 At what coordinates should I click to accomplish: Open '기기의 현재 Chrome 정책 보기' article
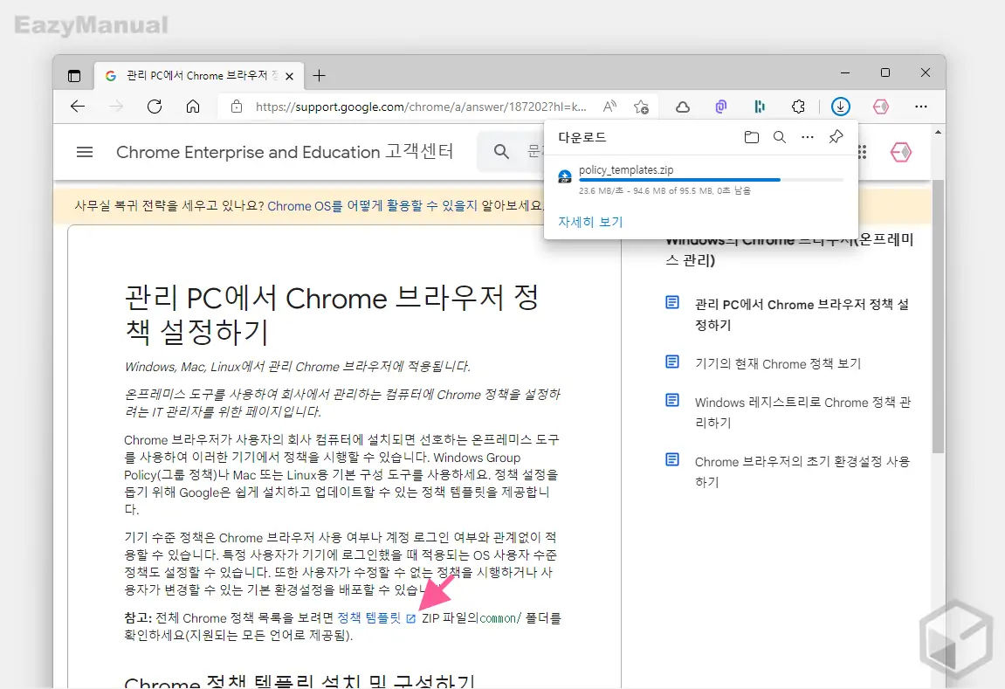pos(777,363)
